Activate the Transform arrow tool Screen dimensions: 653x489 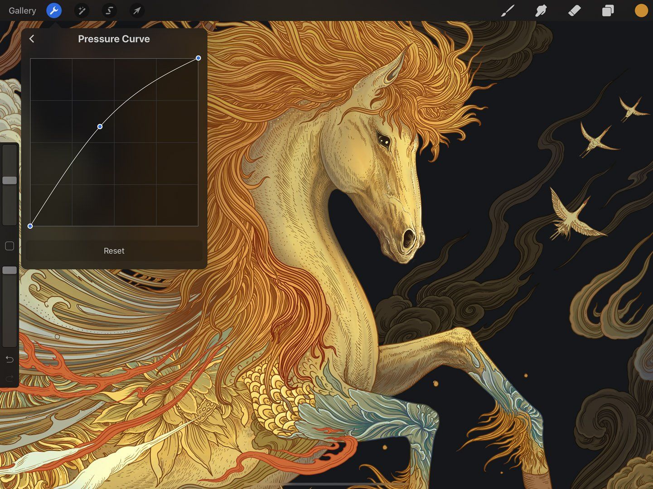coord(136,10)
